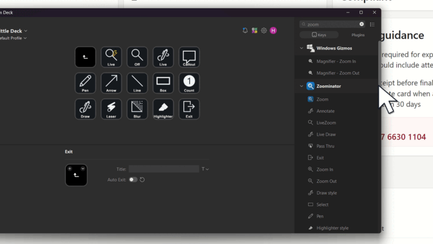Viewport: 433px width, 244px height.
Task: Select the Blur key
Action: coord(137,109)
